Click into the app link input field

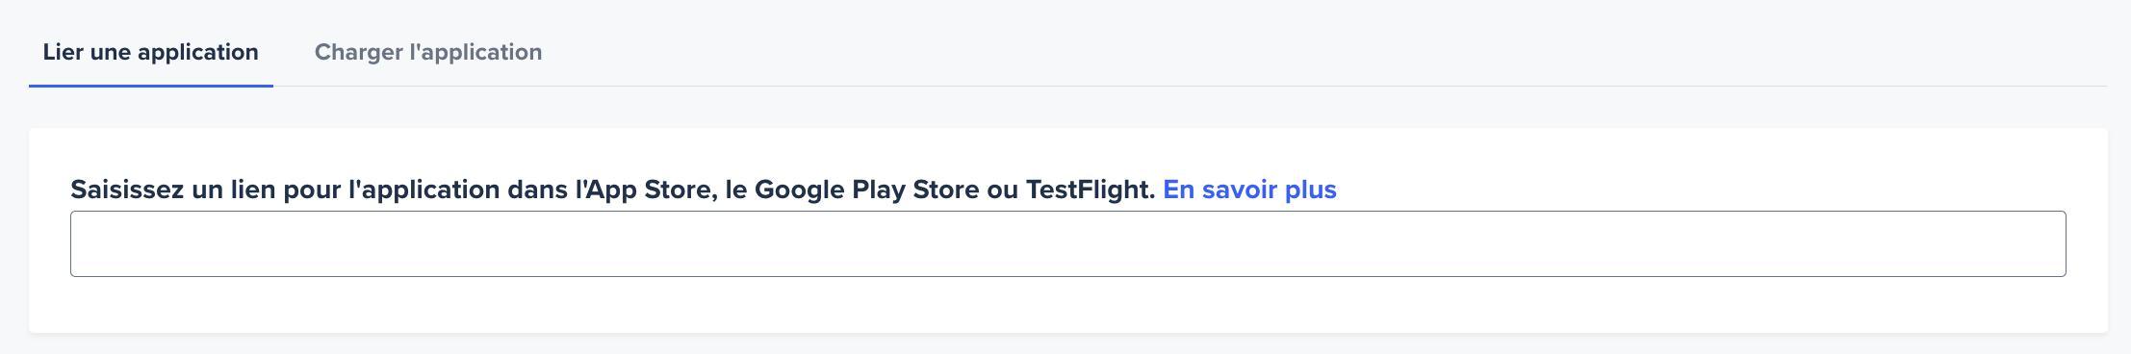pyautogui.click(x=1068, y=244)
